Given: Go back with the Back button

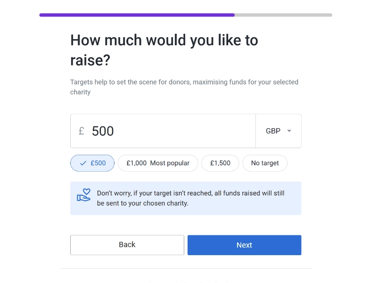Looking at the screenshot, I should tap(127, 245).
